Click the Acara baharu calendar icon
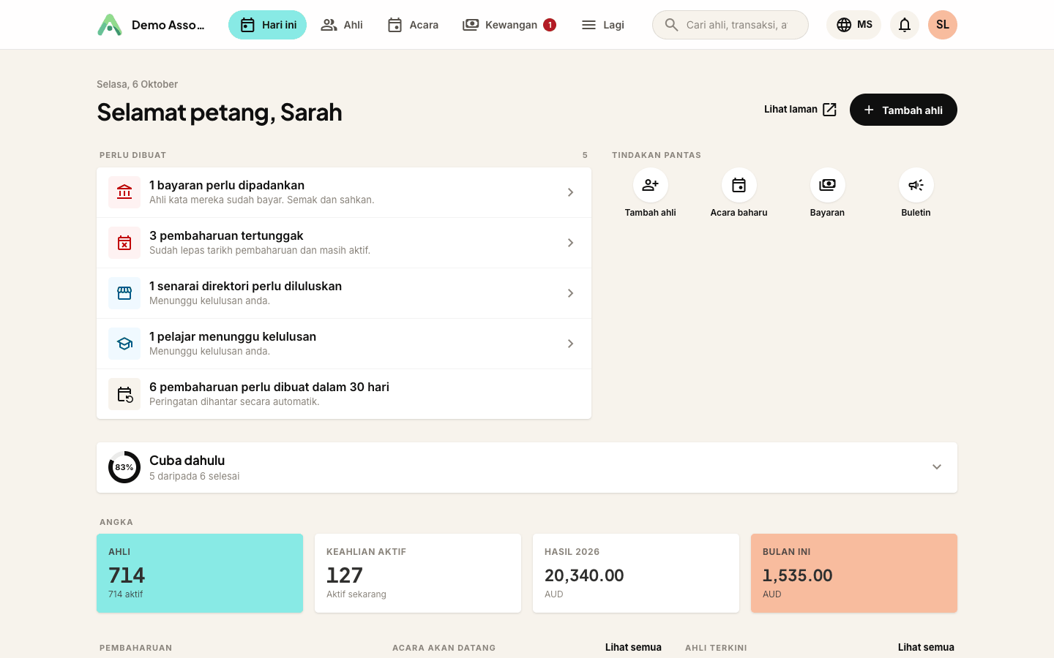Viewport: 1054px width, 658px height. coord(739,185)
